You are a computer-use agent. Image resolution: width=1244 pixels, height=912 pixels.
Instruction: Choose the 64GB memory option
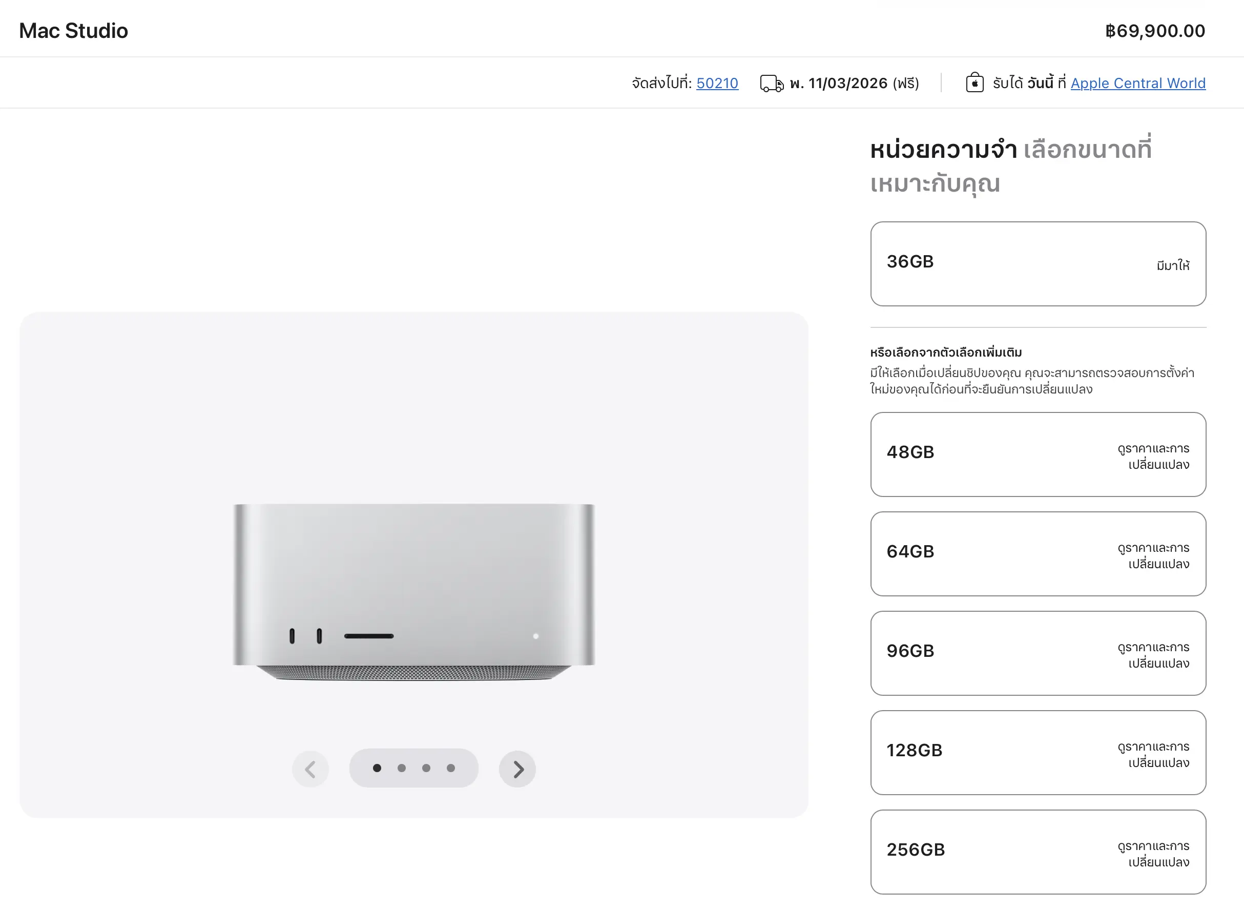pyautogui.click(x=1038, y=554)
